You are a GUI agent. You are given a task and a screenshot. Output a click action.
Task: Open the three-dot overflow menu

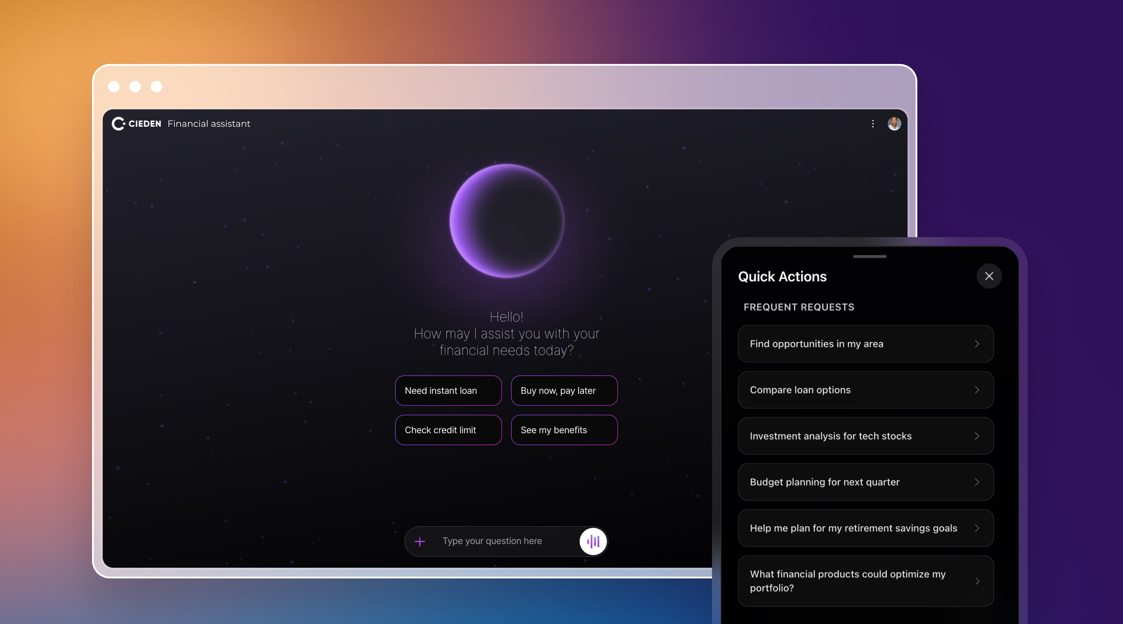coord(873,124)
